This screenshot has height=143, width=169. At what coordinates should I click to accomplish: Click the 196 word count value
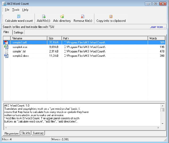pyautogui.click(x=162, y=47)
